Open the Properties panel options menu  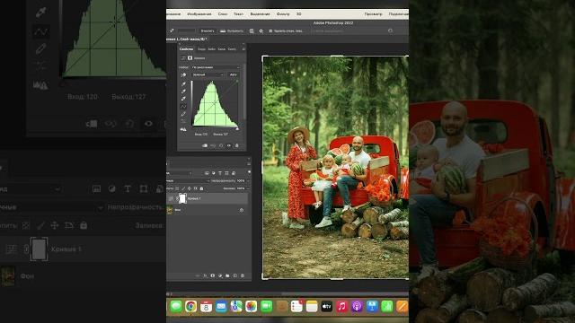click(x=243, y=49)
